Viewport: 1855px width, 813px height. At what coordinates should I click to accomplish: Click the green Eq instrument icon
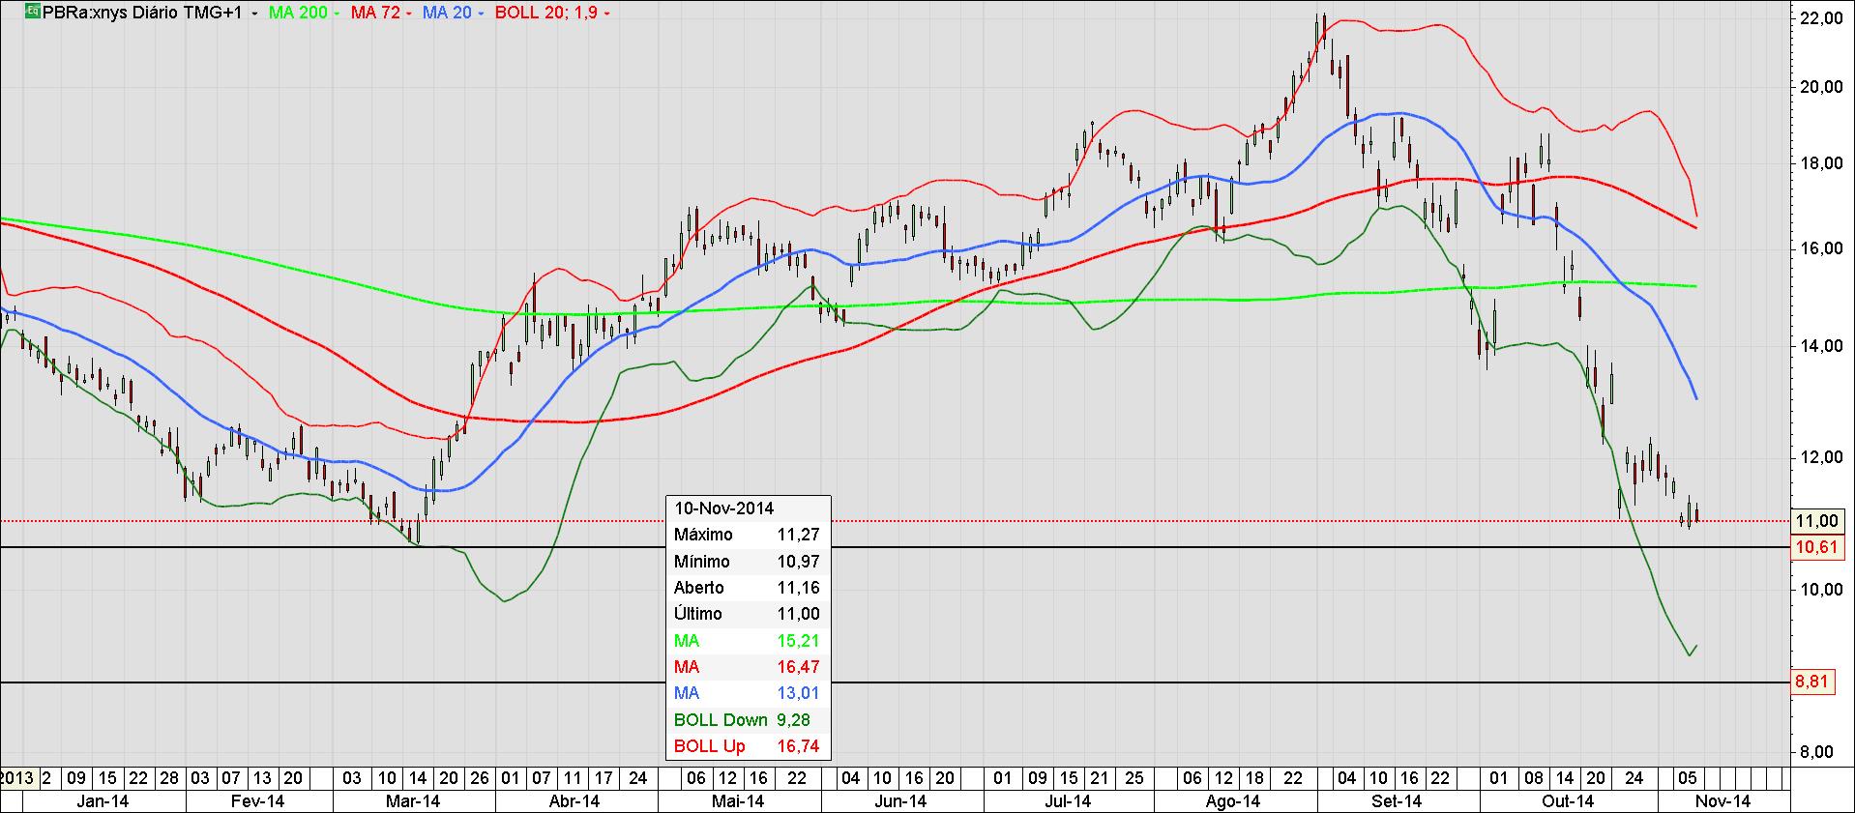(x=32, y=13)
